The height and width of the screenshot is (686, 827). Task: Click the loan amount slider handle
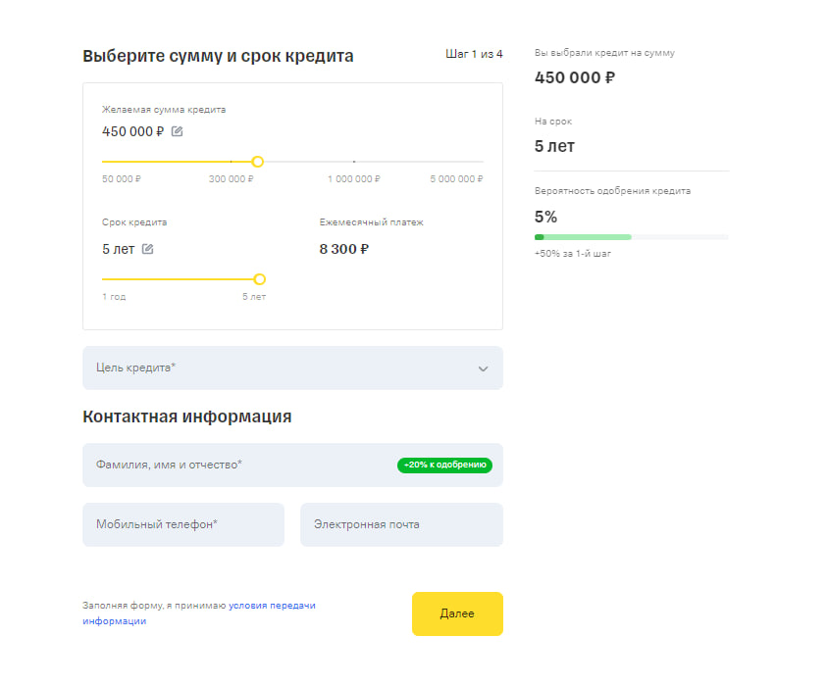257,162
